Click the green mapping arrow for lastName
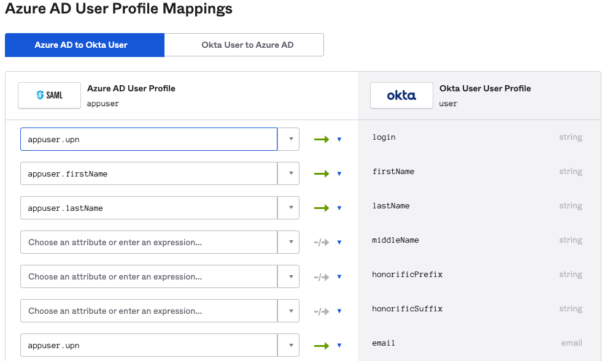The height and width of the screenshot is (361, 607). coord(322,208)
